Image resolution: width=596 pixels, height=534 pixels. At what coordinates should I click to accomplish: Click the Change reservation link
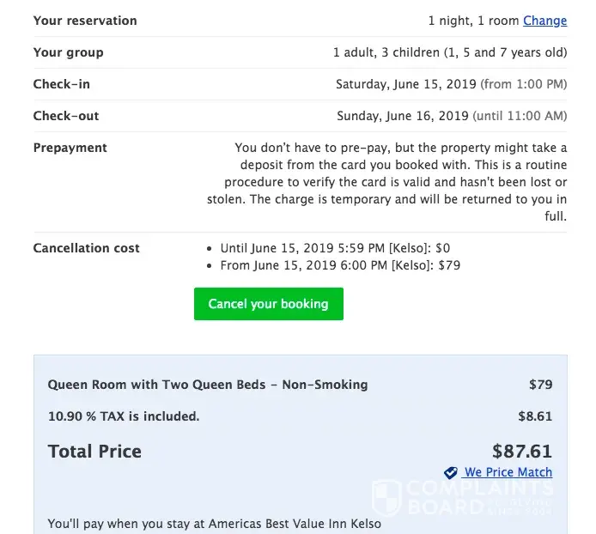(x=544, y=21)
